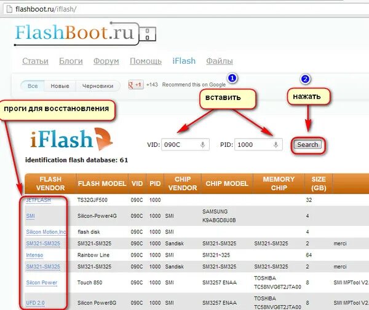
Task: Click the microphone icon in VID field
Action: (x=202, y=145)
